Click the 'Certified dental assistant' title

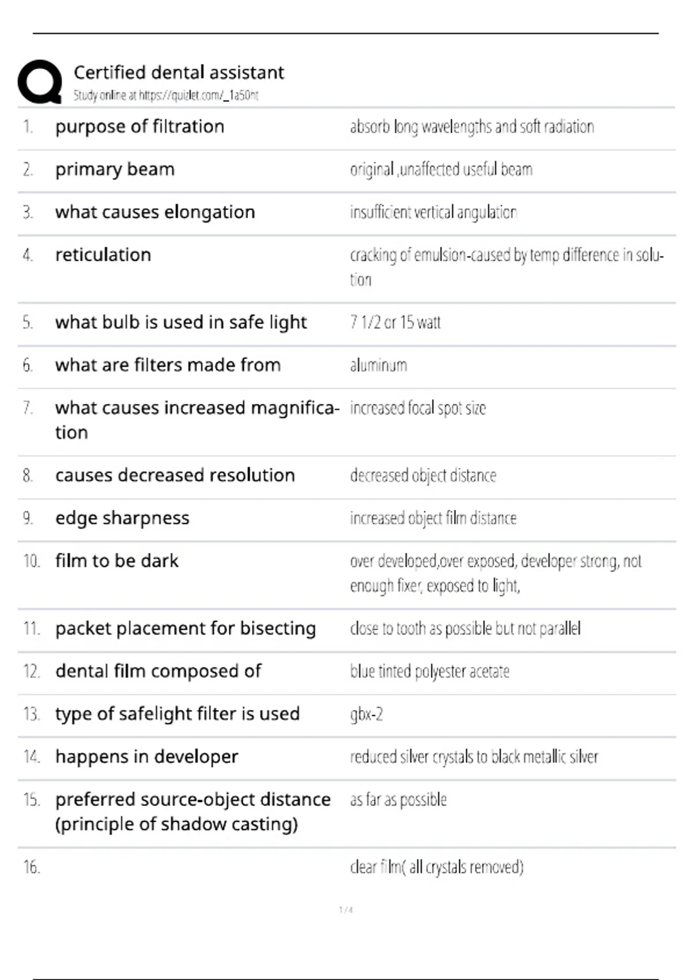click(179, 72)
